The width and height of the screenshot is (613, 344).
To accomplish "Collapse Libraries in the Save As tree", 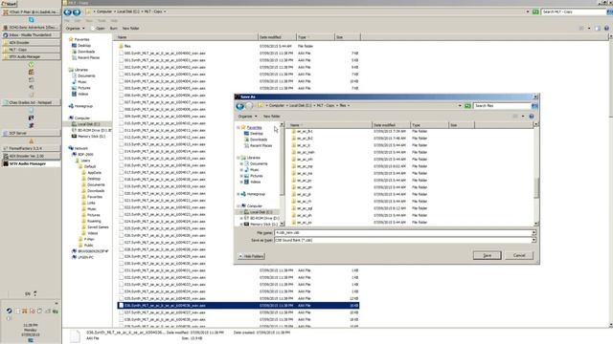I will click(238, 158).
